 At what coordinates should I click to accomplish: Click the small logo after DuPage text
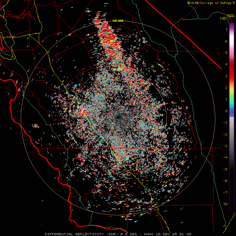pos(233,3)
